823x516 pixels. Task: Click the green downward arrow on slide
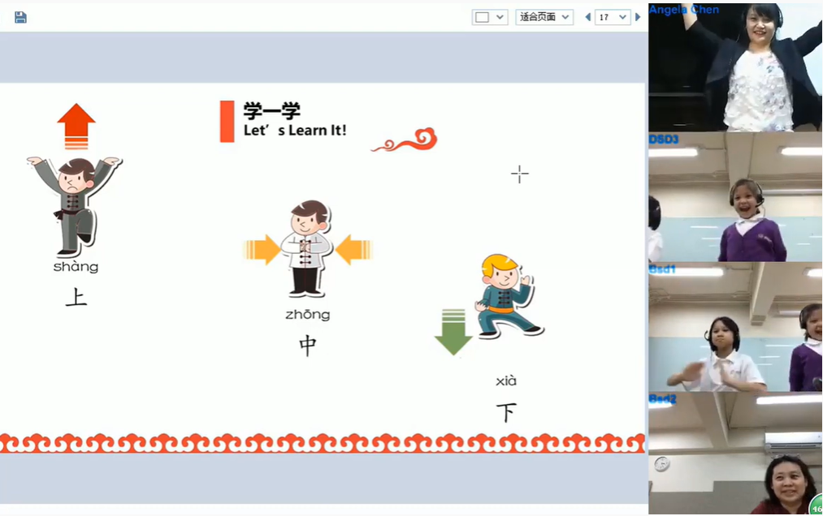(x=453, y=331)
